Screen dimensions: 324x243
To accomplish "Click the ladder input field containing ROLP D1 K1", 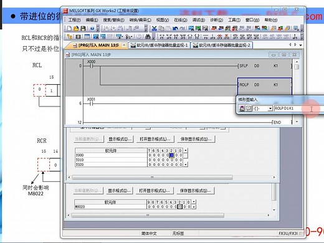I will point(299,108).
